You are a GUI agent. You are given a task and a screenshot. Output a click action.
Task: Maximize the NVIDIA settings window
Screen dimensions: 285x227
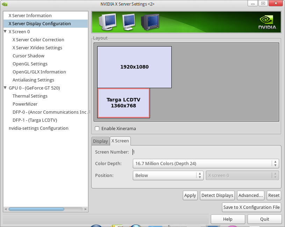click(263, 3)
